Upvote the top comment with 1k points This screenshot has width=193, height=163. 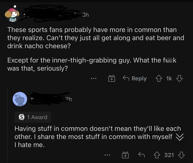click(x=159, y=79)
